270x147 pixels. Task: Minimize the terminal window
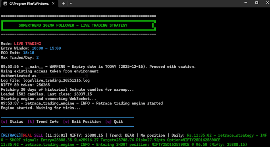[246, 3]
